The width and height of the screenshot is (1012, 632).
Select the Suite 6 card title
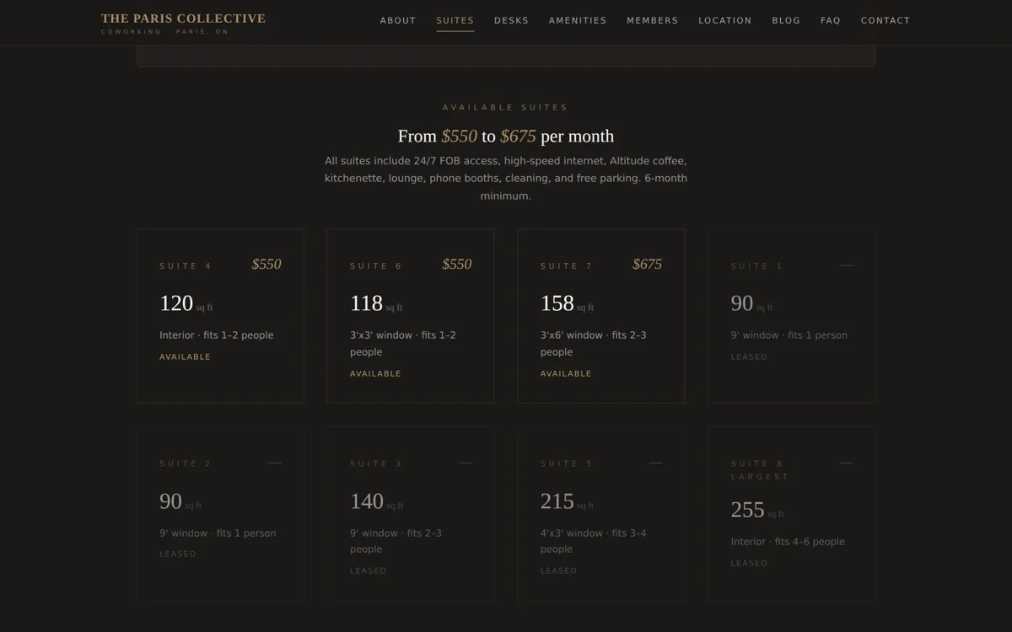click(376, 266)
